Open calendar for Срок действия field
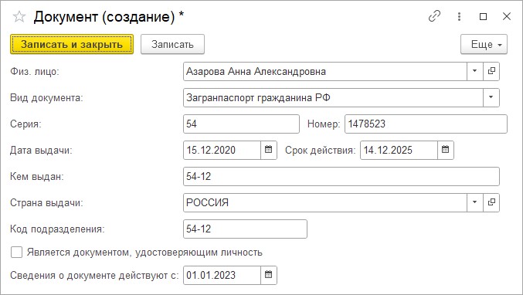The image size is (523, 295). (x=445, y=150)
